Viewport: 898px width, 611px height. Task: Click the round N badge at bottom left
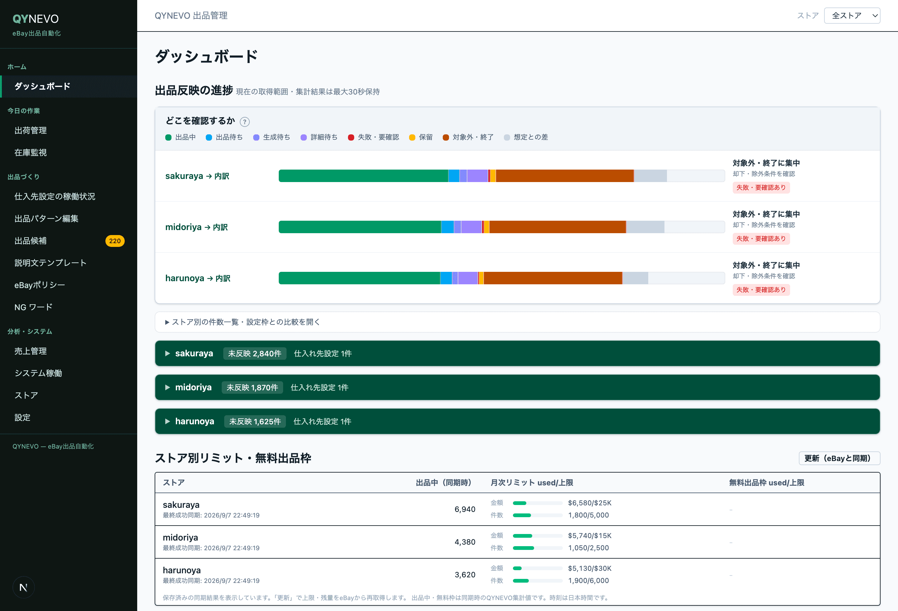pyautogui.click(x=24, y=587)
